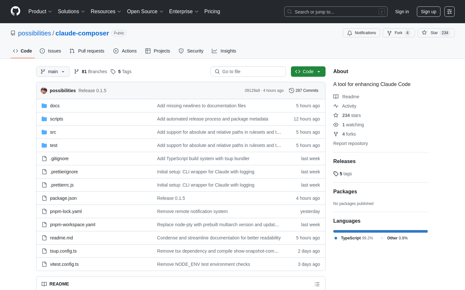Screen dimensions: 465x290
Task: Click the scripts folder icon
Action: click(x=44, y=119)
